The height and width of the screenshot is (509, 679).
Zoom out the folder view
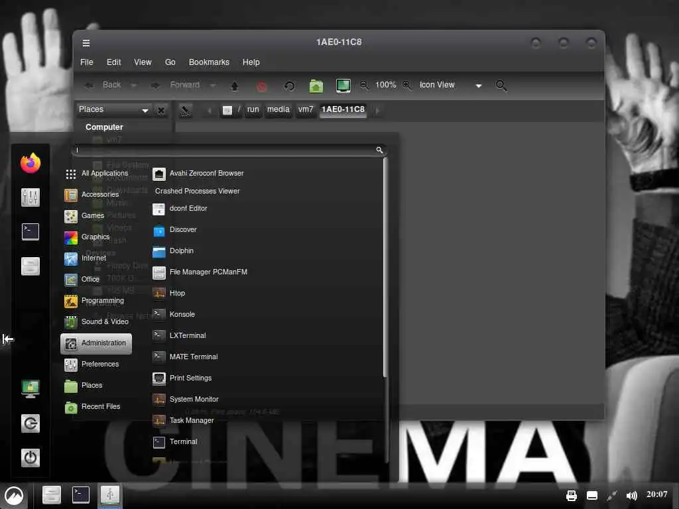(x=365, y=85)
